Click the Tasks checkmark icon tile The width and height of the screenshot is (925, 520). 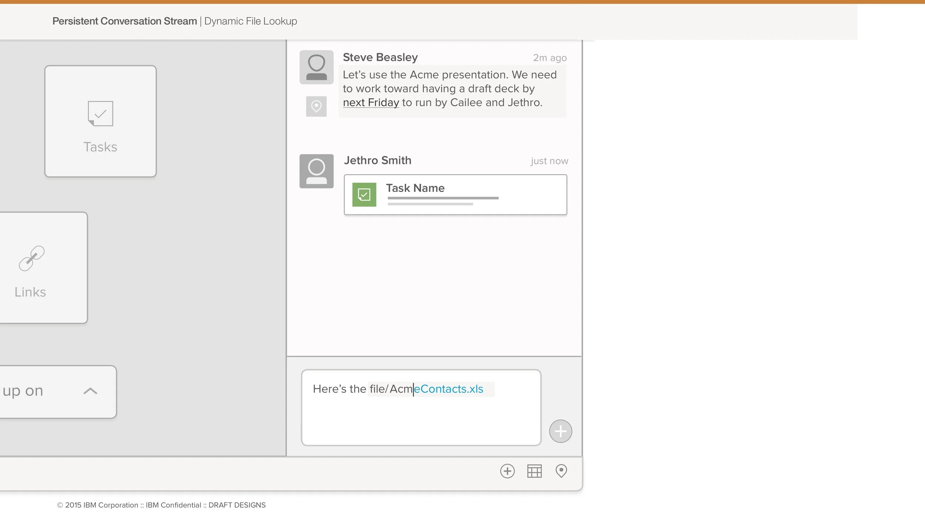click(100, 114)
